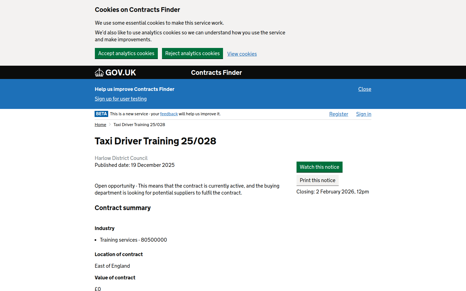Click the breadcrumb chevron separator after Home
Image resolution: width=466 pixels, height=291 pixels.
(x=110, y=124)
